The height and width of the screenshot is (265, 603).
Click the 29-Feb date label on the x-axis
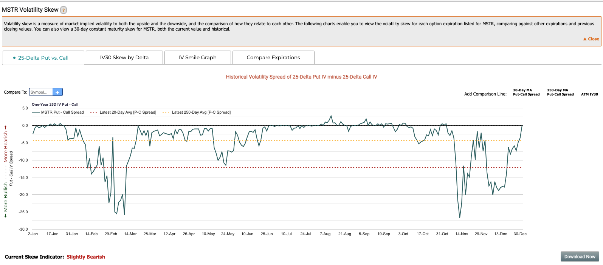pos(111,234)
